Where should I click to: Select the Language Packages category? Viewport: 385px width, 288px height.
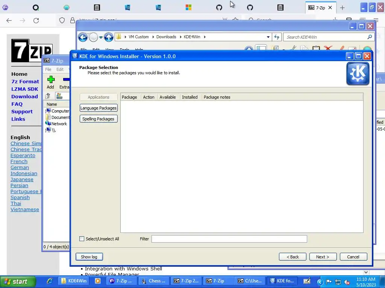tap(99, 108)
